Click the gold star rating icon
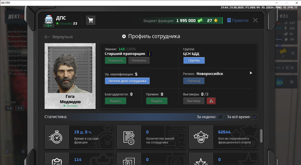 click(x=216, y=21)
